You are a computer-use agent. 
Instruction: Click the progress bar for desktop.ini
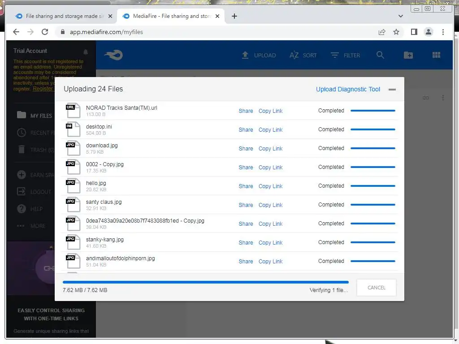pyautogui.click(x=372, y=129)
